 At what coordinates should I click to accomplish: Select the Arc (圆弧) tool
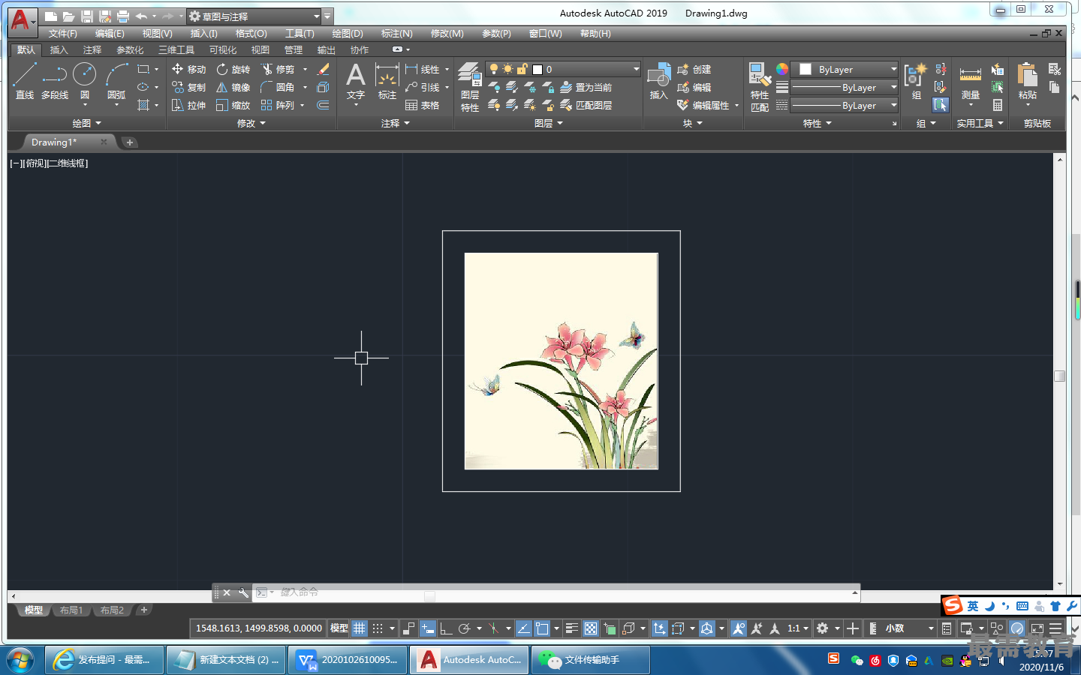pyautogui.click(x=116, y=81)
